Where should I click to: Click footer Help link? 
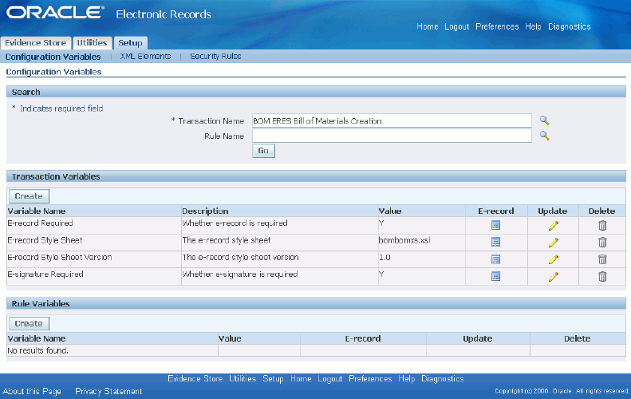[x=407, y=379]
